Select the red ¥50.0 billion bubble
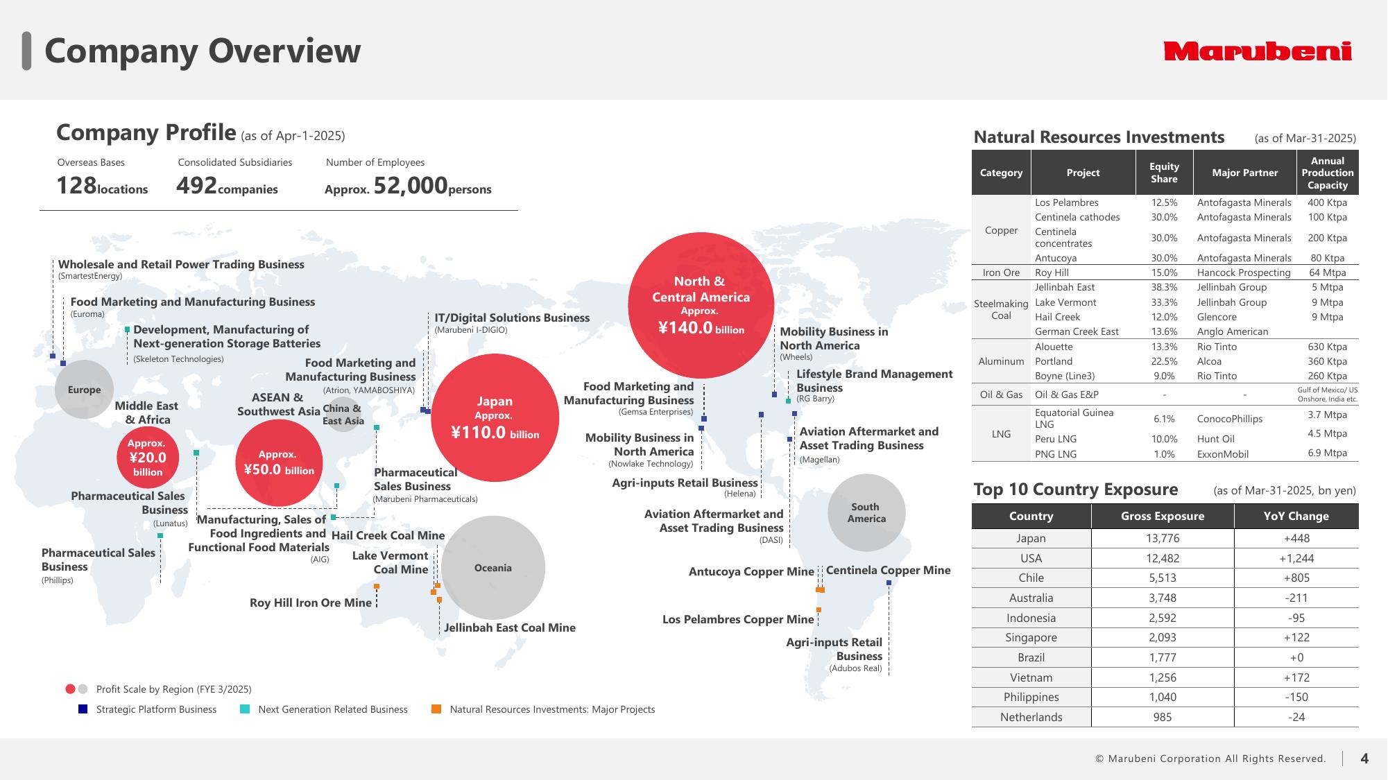Screen dimensions: 1388x780 point(279,462)
